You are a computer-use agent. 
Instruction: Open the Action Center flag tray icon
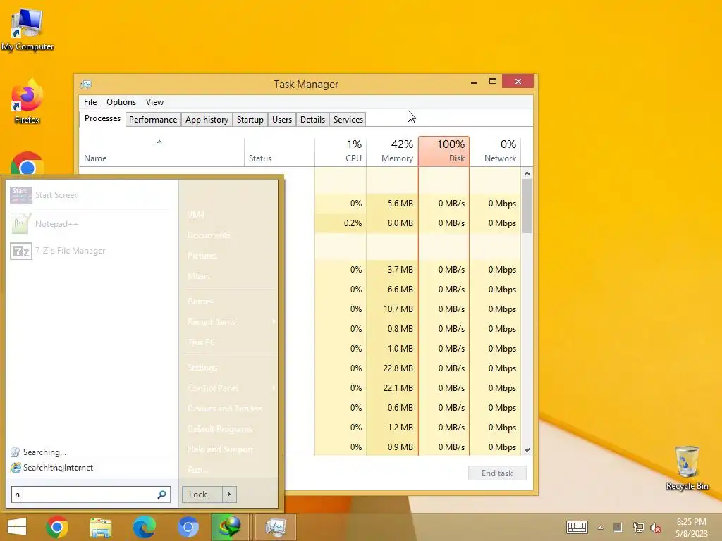pyautogui.click(x=618, y=527)
